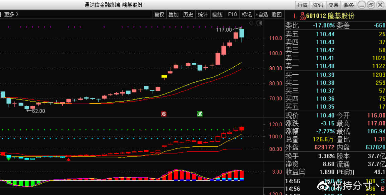Click the 委比 value -17.00%
Viewport: 386px width, 195px height.
pyautogui.click(x=324, y=25)
